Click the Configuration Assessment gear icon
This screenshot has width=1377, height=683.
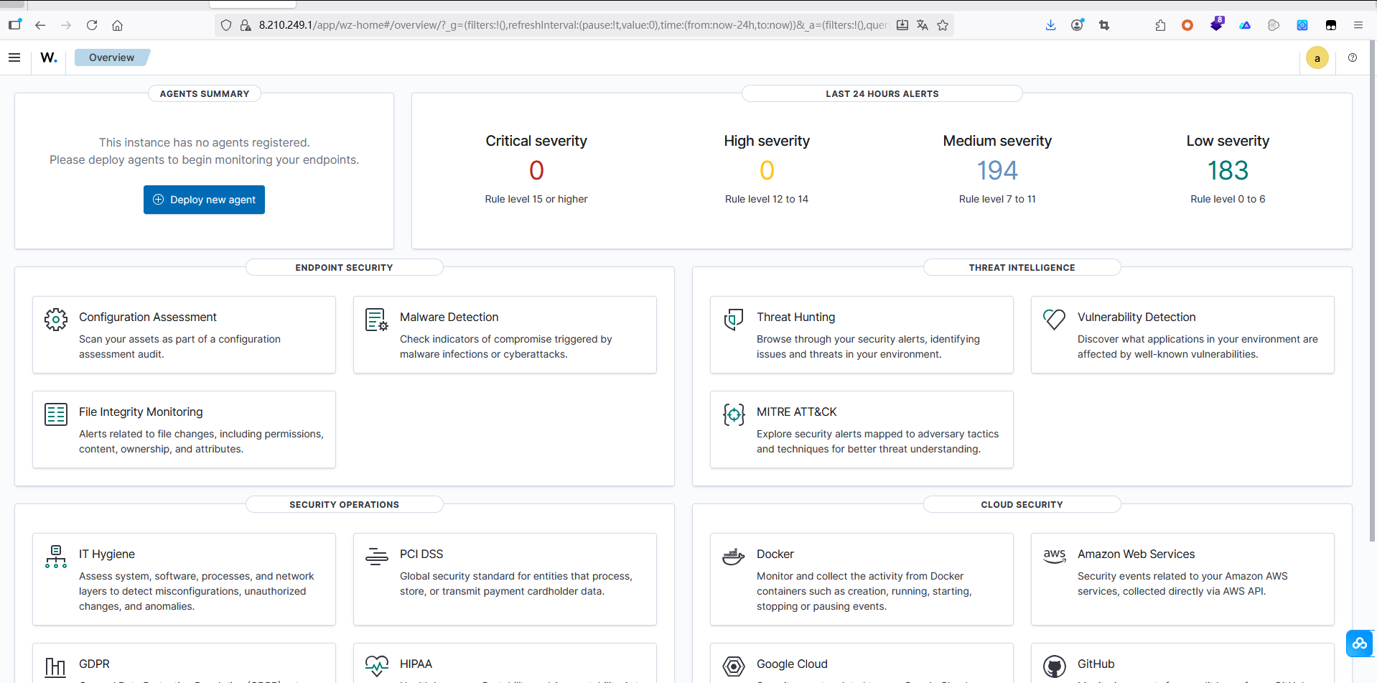pos(56,320)
